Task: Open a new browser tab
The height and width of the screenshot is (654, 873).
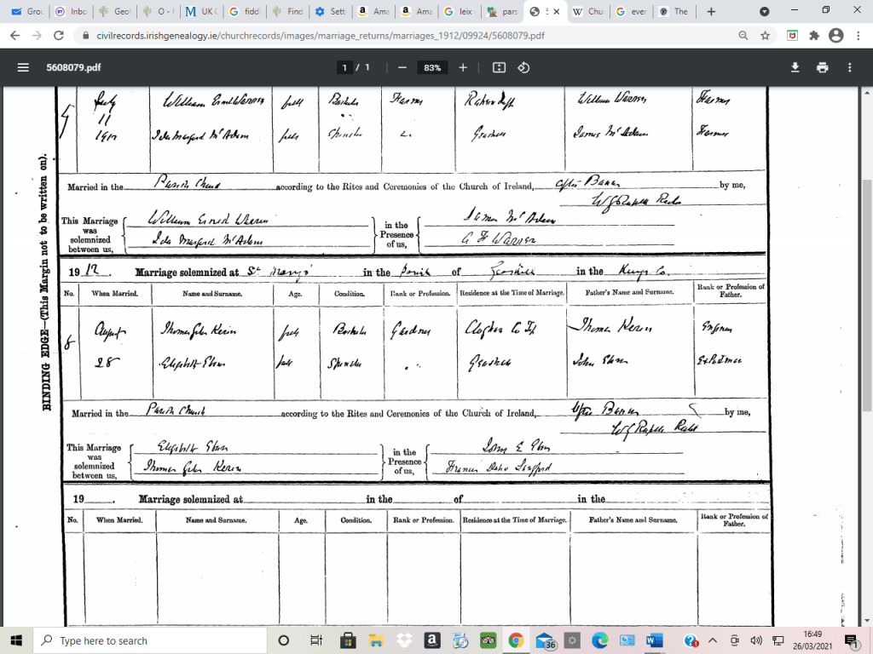Action: [711, 12]
